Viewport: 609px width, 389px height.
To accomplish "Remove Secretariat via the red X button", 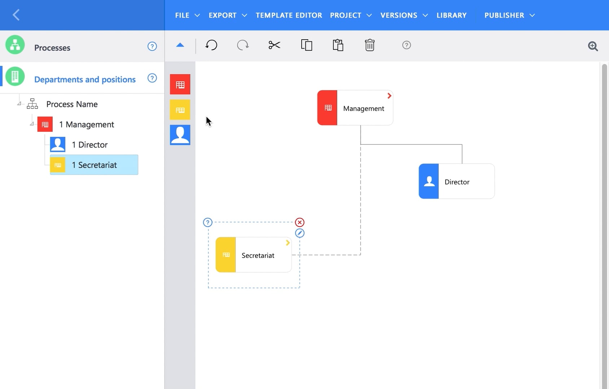I will [x=300, y=222].
